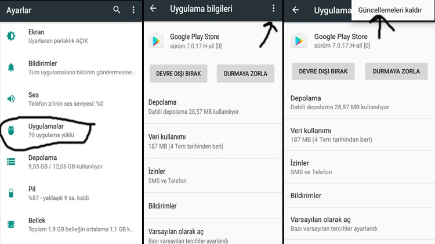Tap back arrow in right panel header

pos(296,10)
